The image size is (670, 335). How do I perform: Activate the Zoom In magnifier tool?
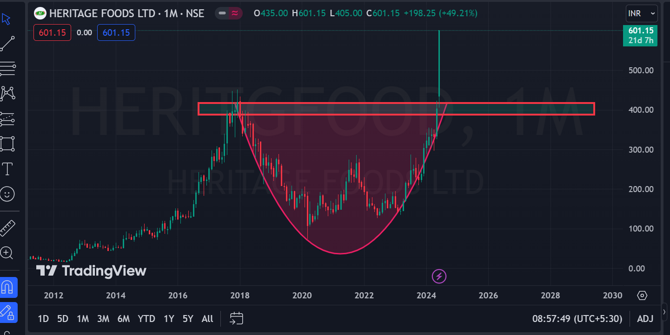pos(7,253)
